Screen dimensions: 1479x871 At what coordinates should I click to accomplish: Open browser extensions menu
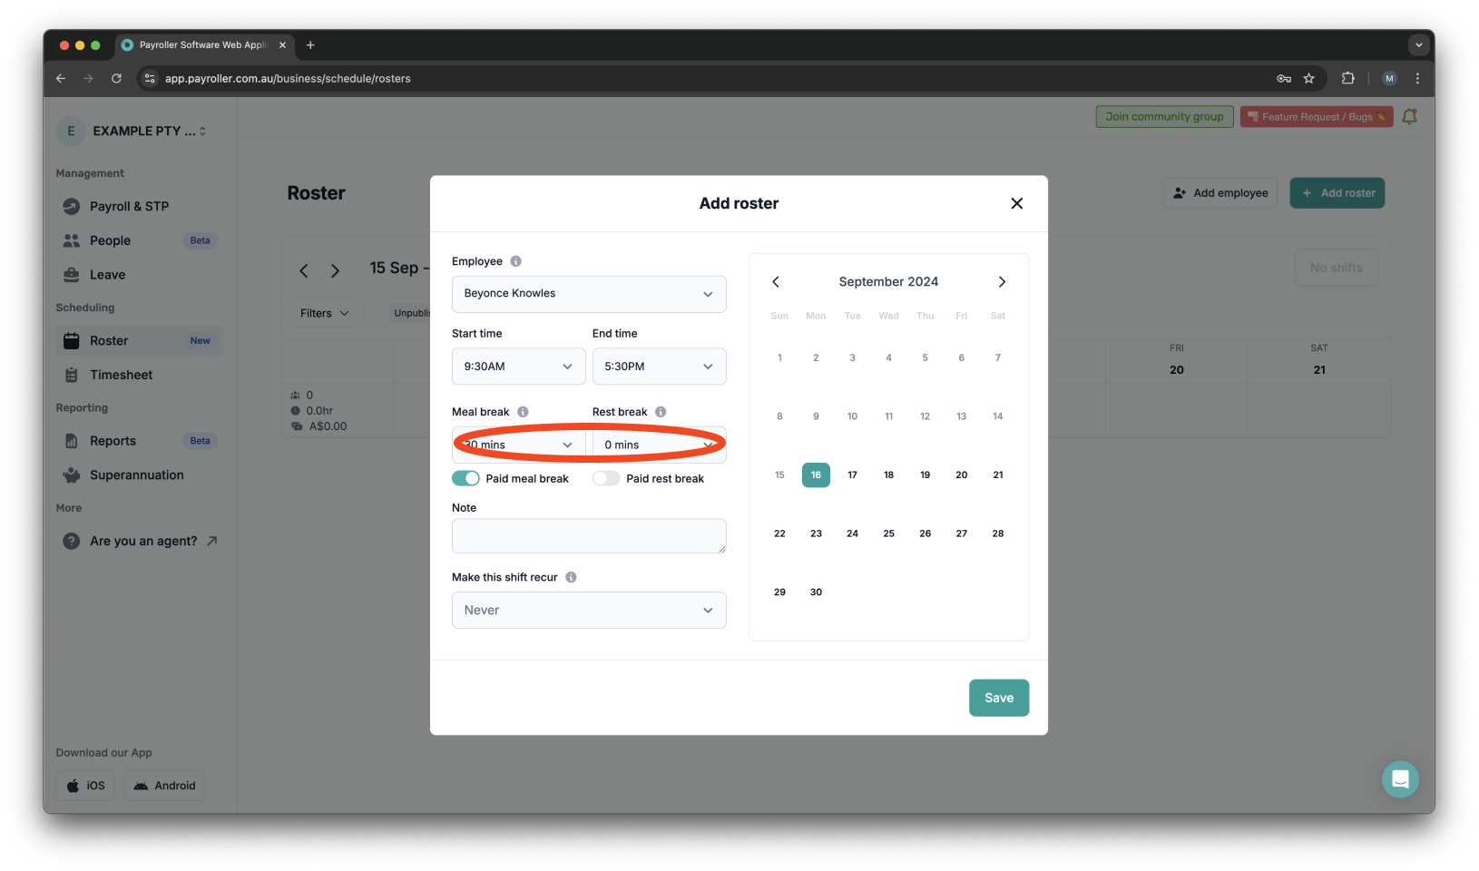tap(1347, 79)
